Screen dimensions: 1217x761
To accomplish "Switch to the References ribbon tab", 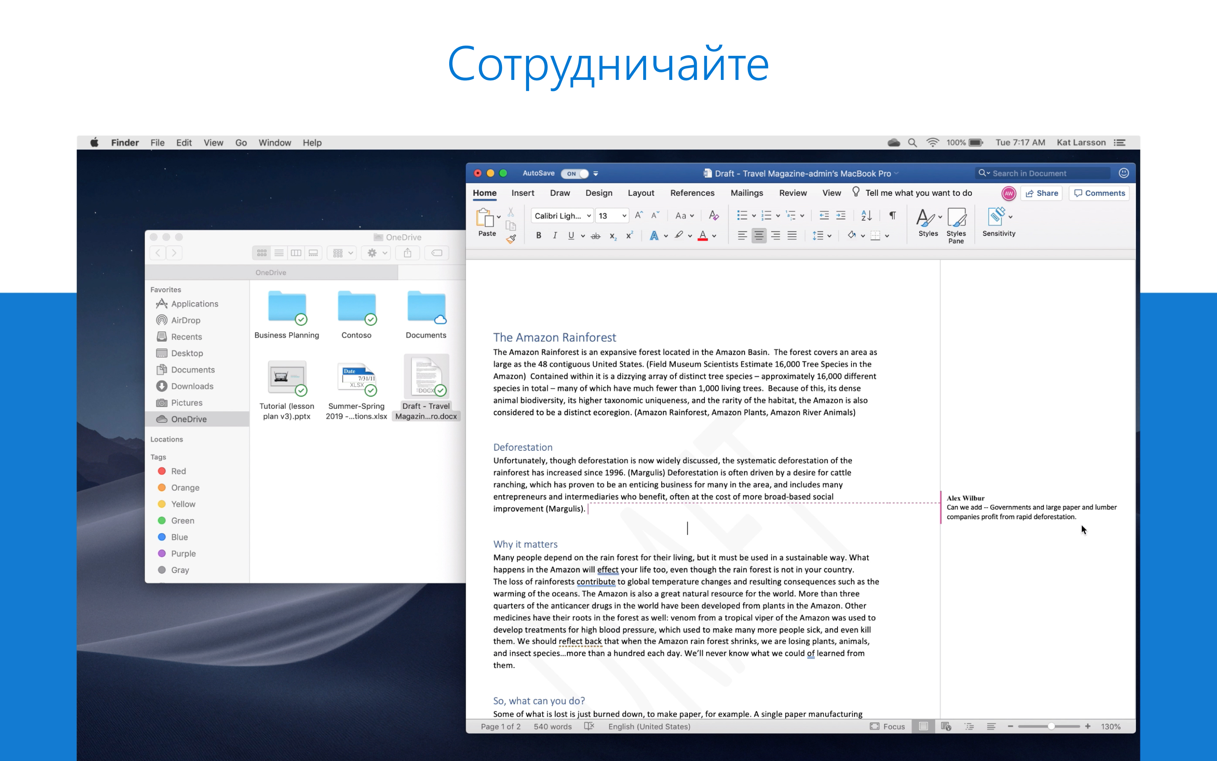I will click(x=692, y=193).
